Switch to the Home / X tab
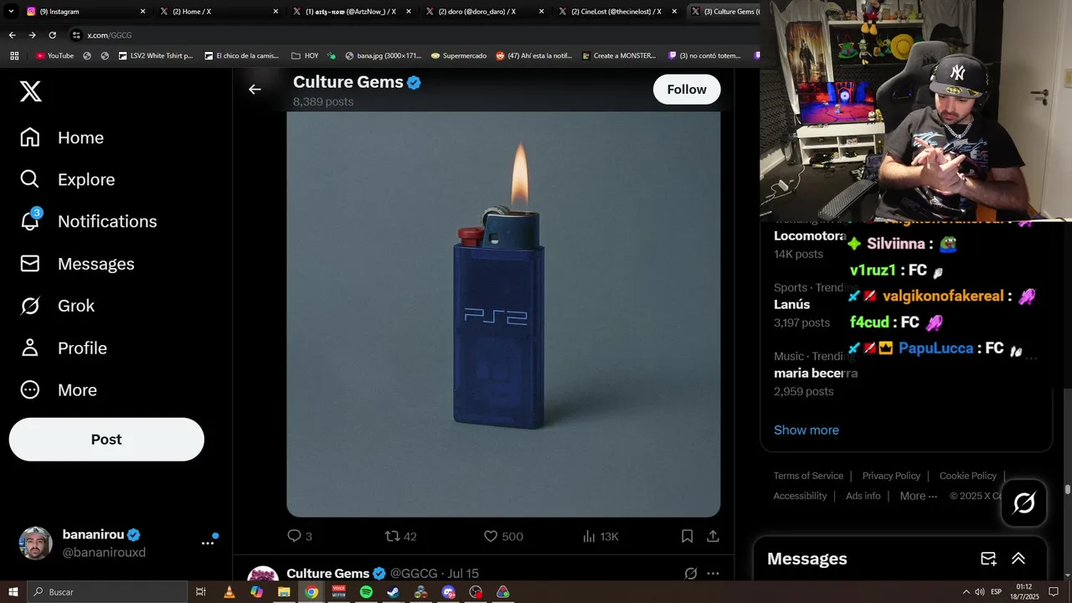The height and width of the screenshot is (603, 1072). [219, 12]
